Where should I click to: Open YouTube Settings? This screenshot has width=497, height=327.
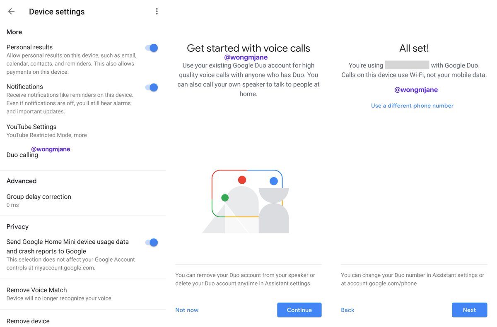83,131
